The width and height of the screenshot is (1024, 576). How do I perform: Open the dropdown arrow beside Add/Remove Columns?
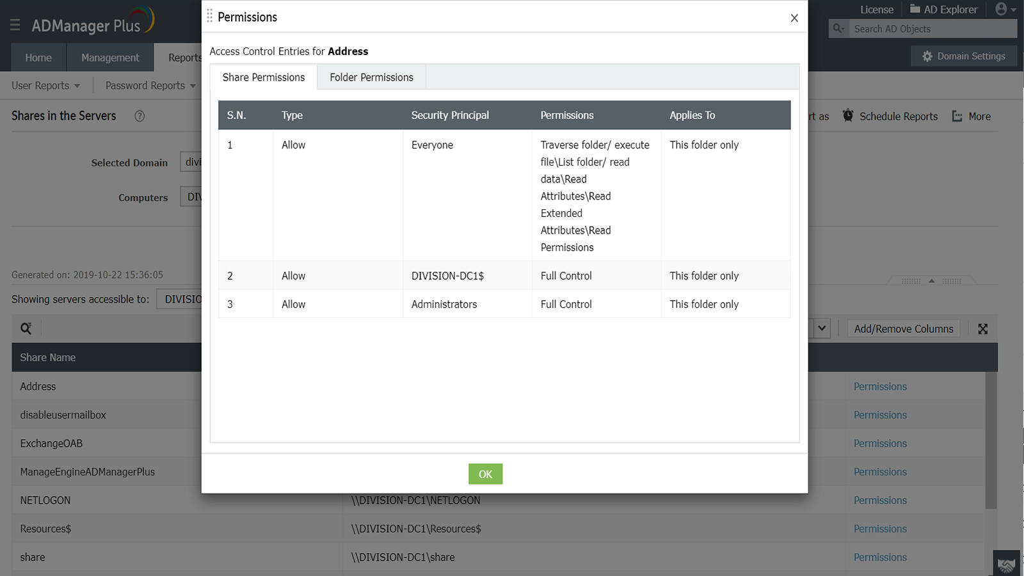click(x=822, y=328)
